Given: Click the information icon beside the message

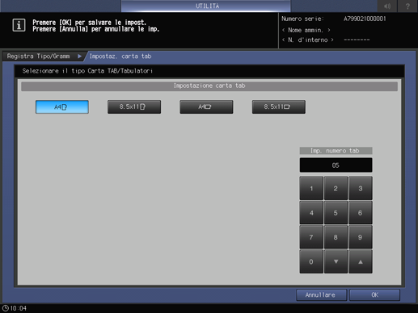Looking at the screenshot, I should 19,26.
